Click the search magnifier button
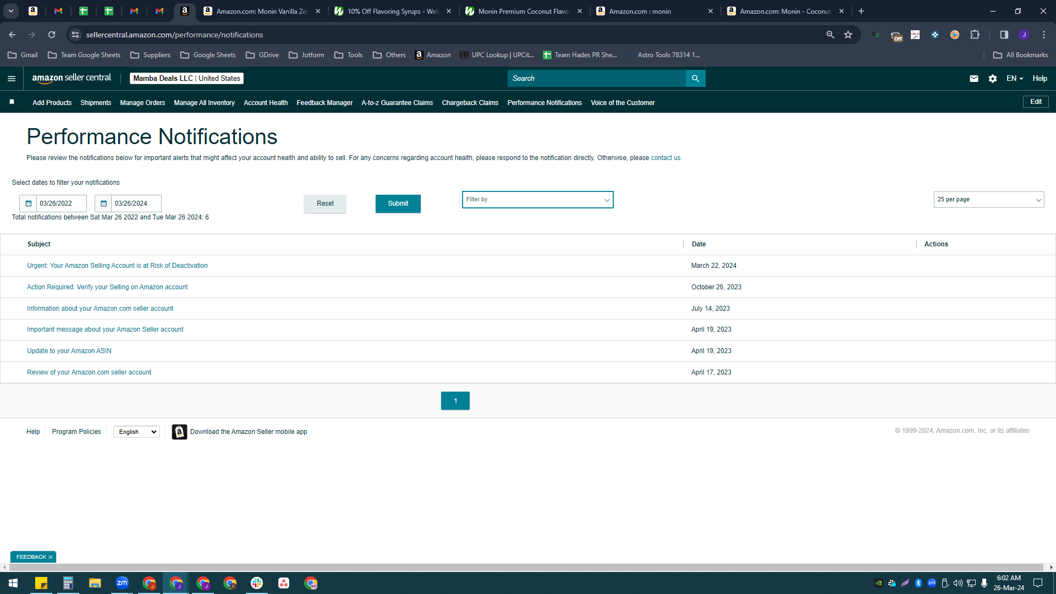Viewport: 1056px width, 594px height. tap(695, 79)
